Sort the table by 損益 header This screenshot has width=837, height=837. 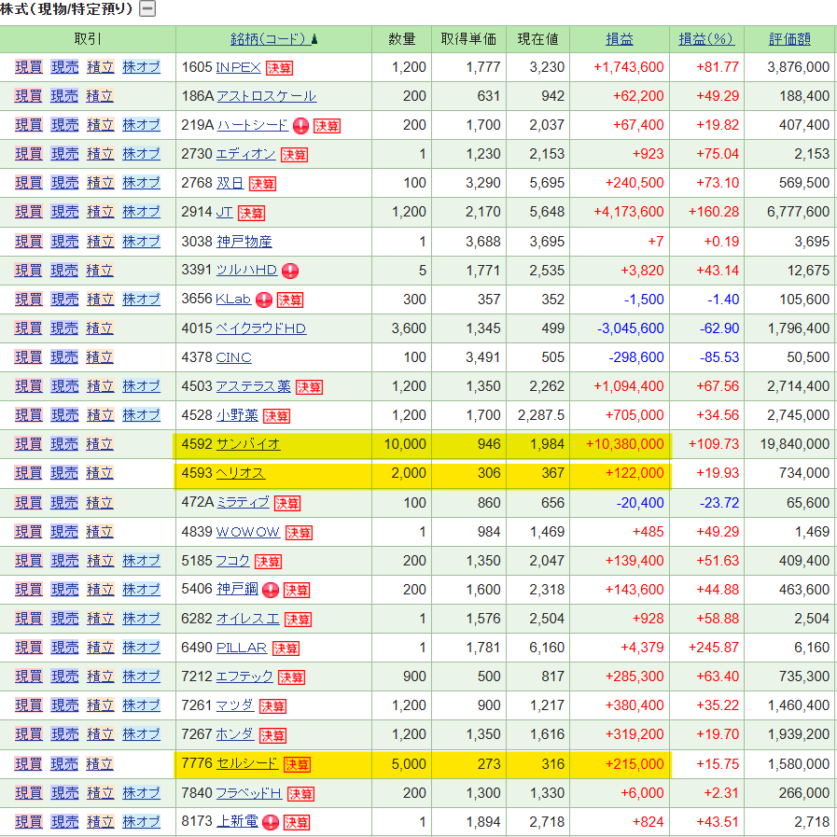tap(619, 39)
